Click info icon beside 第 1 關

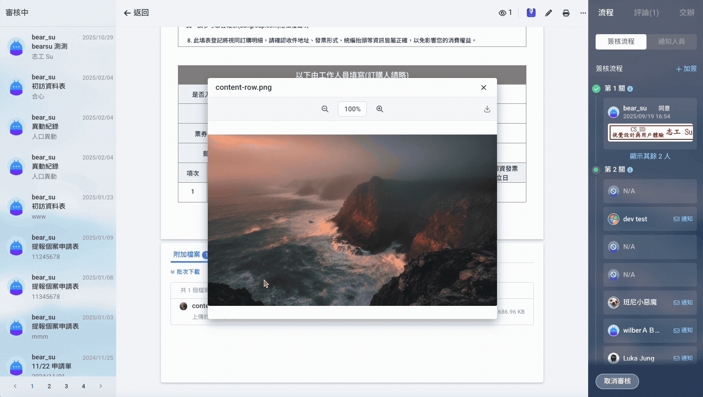coord(630,89)
